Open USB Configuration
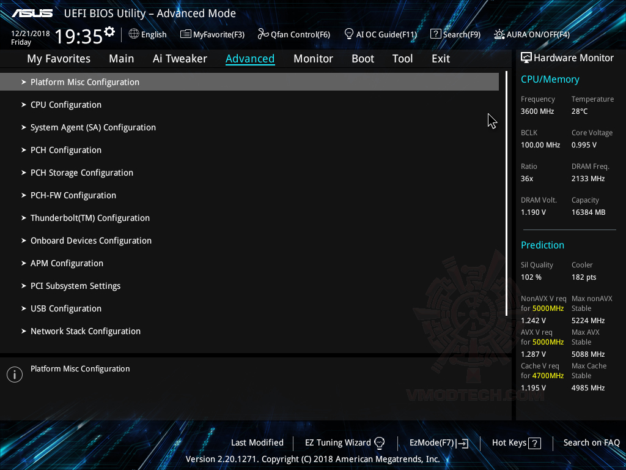 (x=66, y=308)
